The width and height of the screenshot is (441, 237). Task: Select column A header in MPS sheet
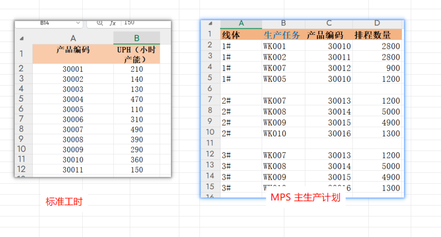coord(241,24)
